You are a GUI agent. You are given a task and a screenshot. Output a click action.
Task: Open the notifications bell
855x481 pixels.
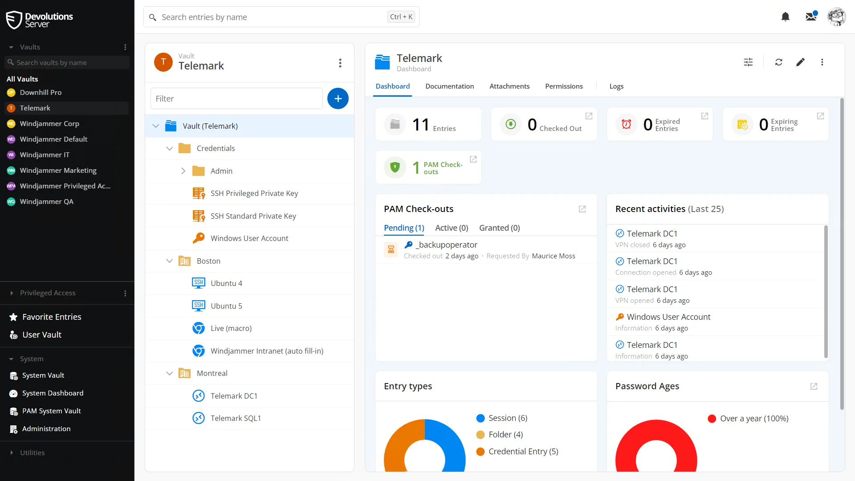pyautogui.click(x=786, y=17)
